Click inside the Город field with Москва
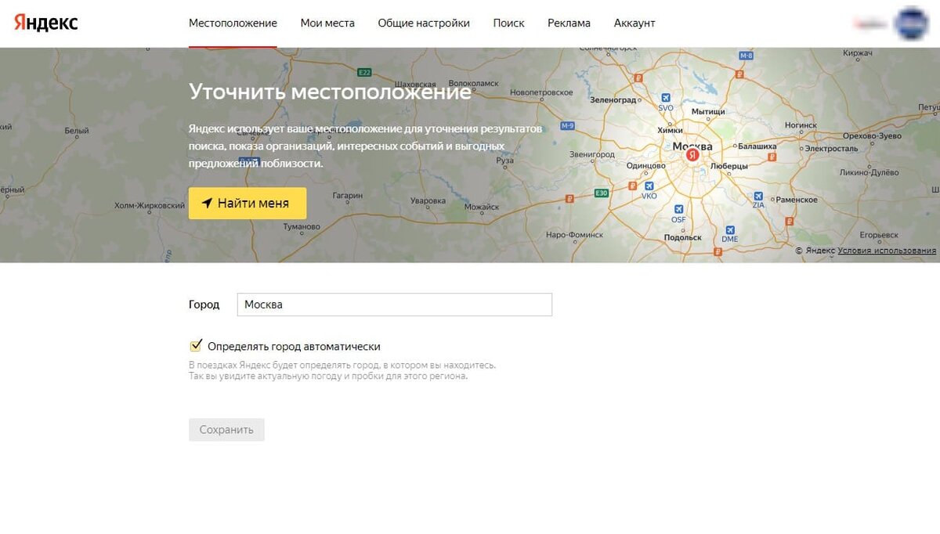 pyautogui.click(x=395, y=305)
